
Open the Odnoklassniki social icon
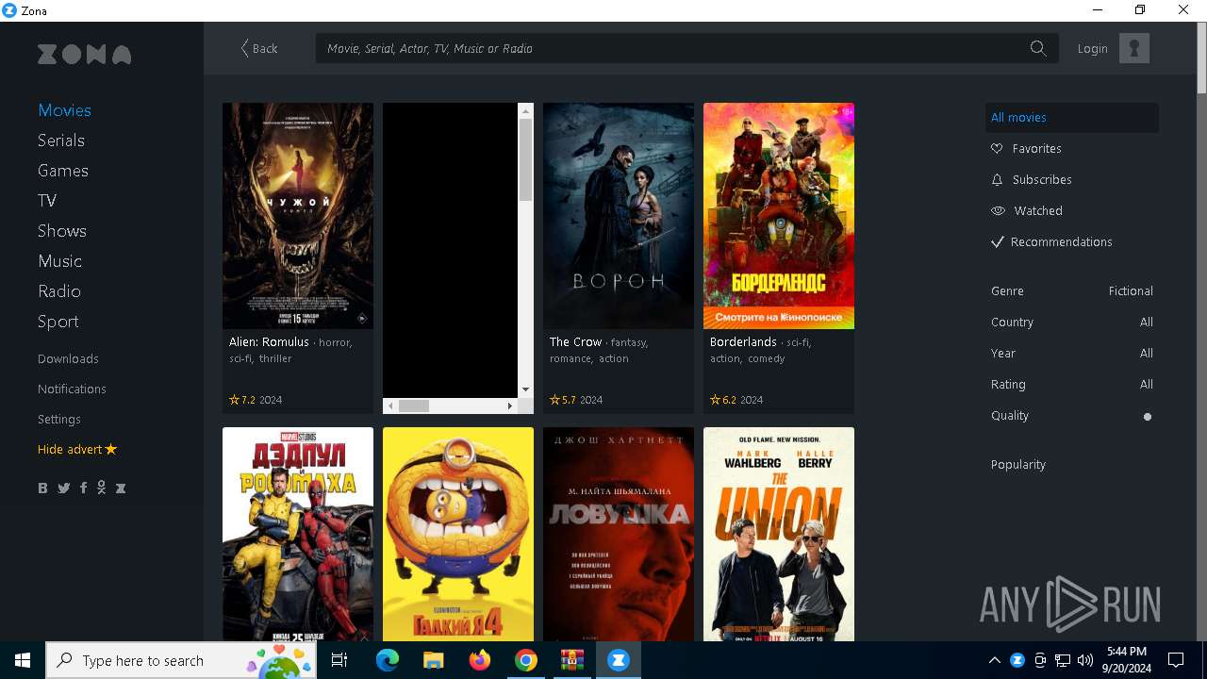[101, 488]
